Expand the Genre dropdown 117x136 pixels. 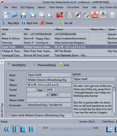(48, 95)
